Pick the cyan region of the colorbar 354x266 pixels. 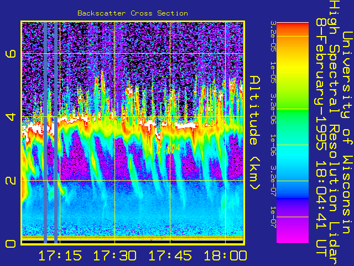point(293,154)
